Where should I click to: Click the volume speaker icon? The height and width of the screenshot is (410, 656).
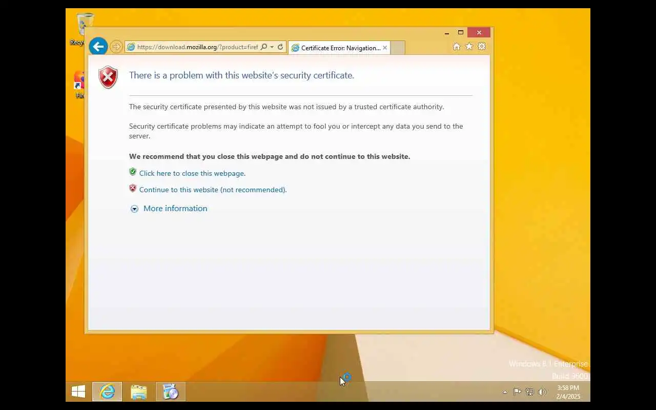coord(542,392)
